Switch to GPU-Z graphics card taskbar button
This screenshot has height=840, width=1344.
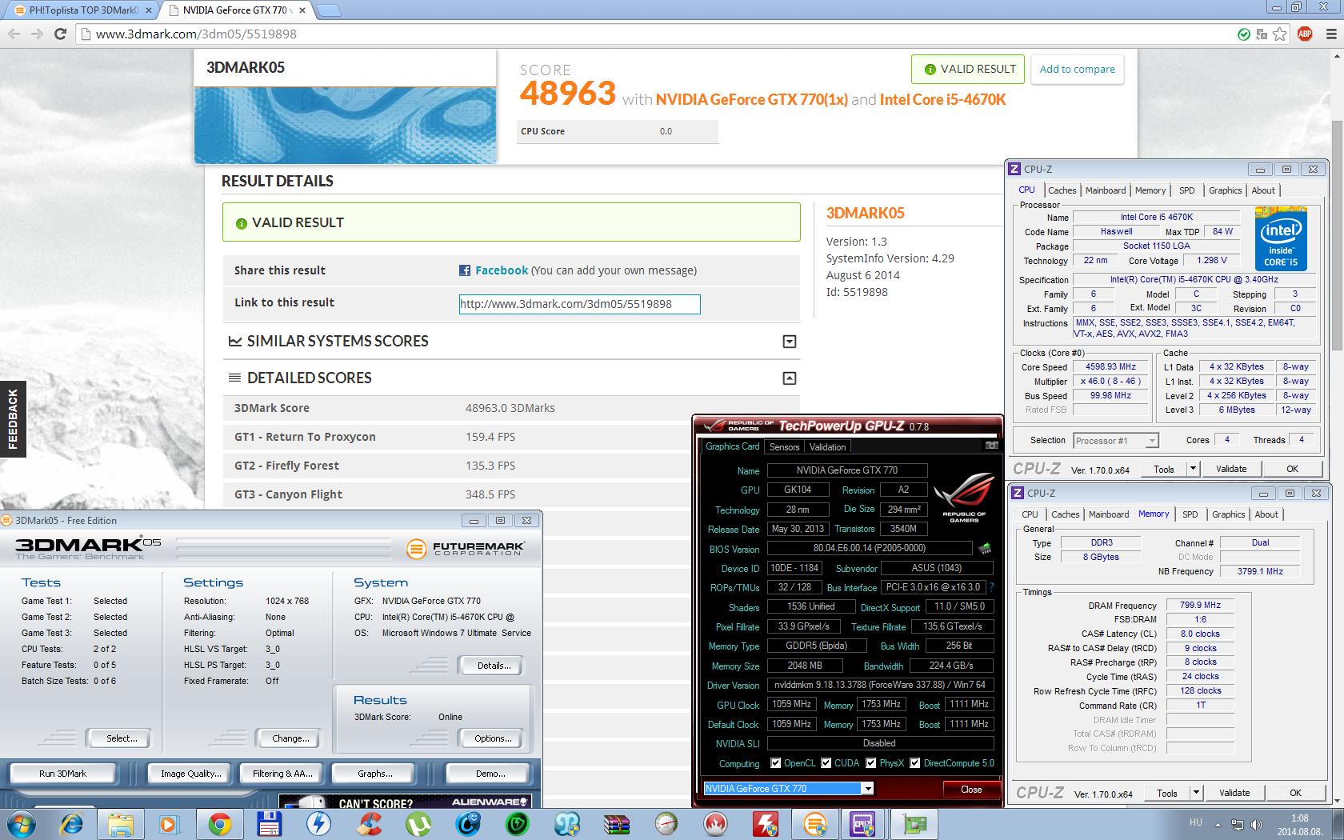913,824
